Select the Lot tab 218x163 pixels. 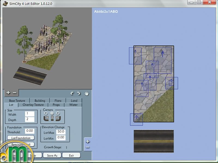[x=11, y=105]
